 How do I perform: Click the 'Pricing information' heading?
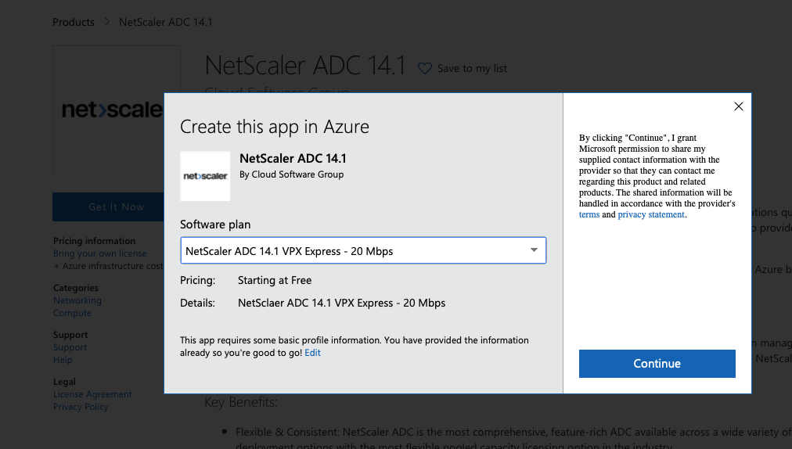95,241
